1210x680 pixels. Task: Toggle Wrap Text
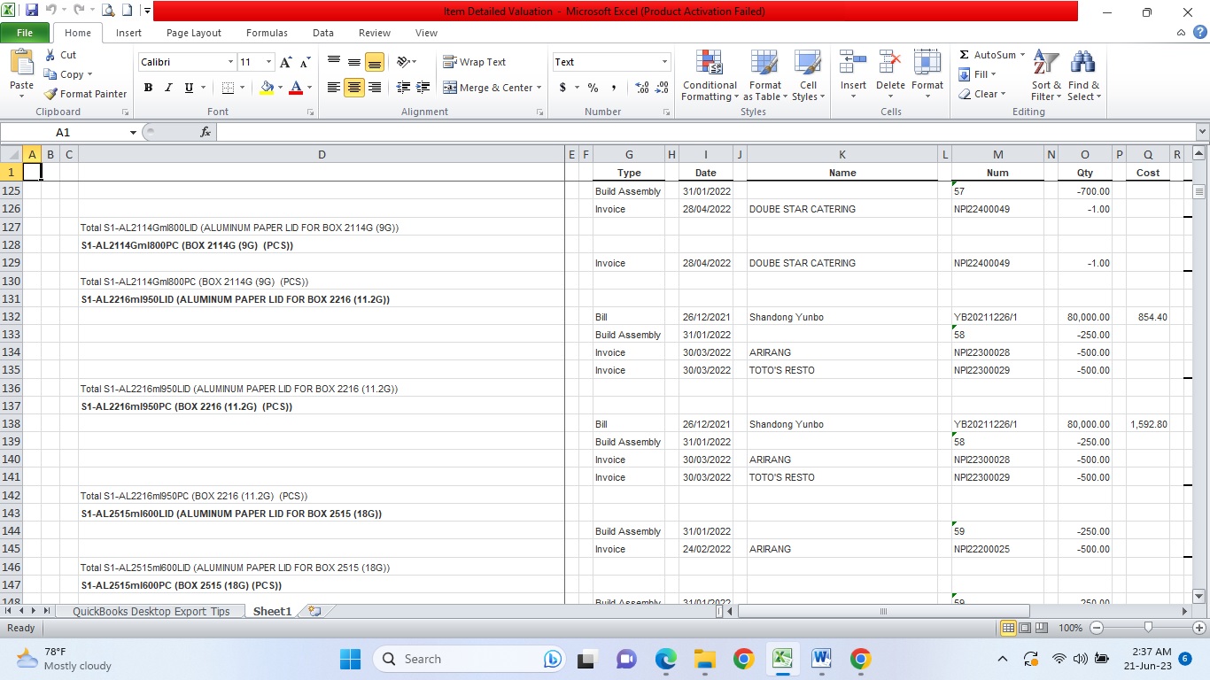pyautogui.click(x=475, y=62)
